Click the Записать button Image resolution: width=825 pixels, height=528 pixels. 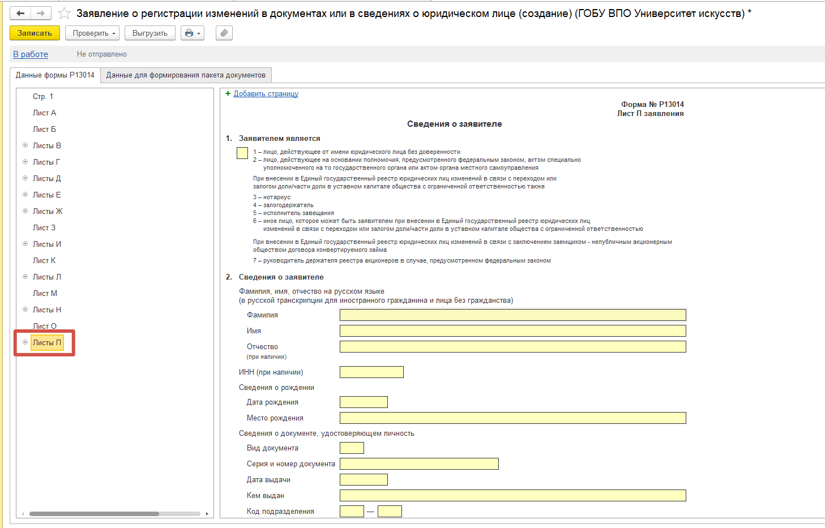35,33
